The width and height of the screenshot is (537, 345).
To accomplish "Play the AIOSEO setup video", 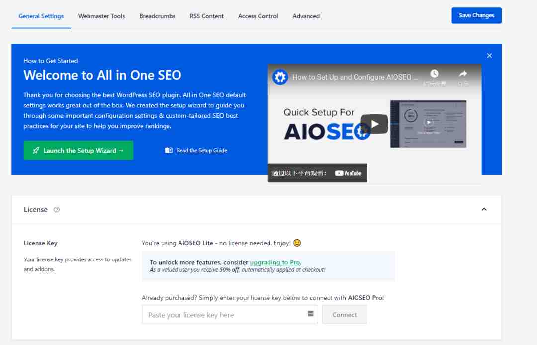I will point(374,124).
